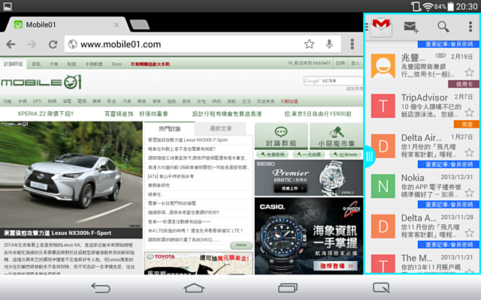
Task: Tap the system Back button
Action: pos(101,288)
